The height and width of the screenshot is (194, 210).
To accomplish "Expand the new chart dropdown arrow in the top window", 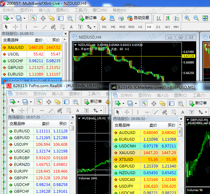I will point(12,18).
